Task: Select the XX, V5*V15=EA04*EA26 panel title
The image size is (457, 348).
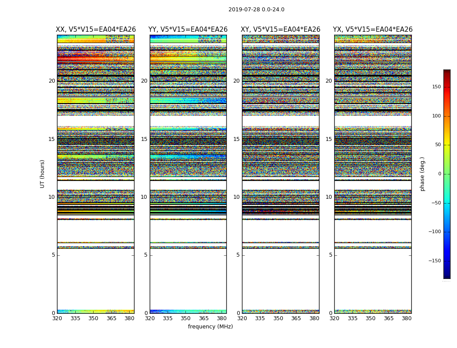Action: click(96, 30)
